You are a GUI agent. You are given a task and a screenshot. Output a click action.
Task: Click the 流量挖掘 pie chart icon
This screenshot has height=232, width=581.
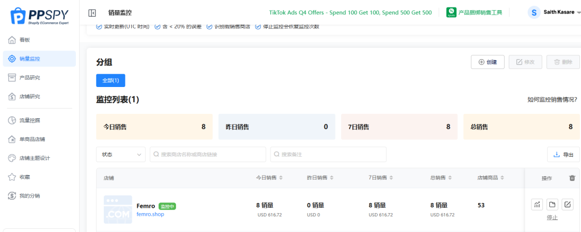tap(12, 120)
